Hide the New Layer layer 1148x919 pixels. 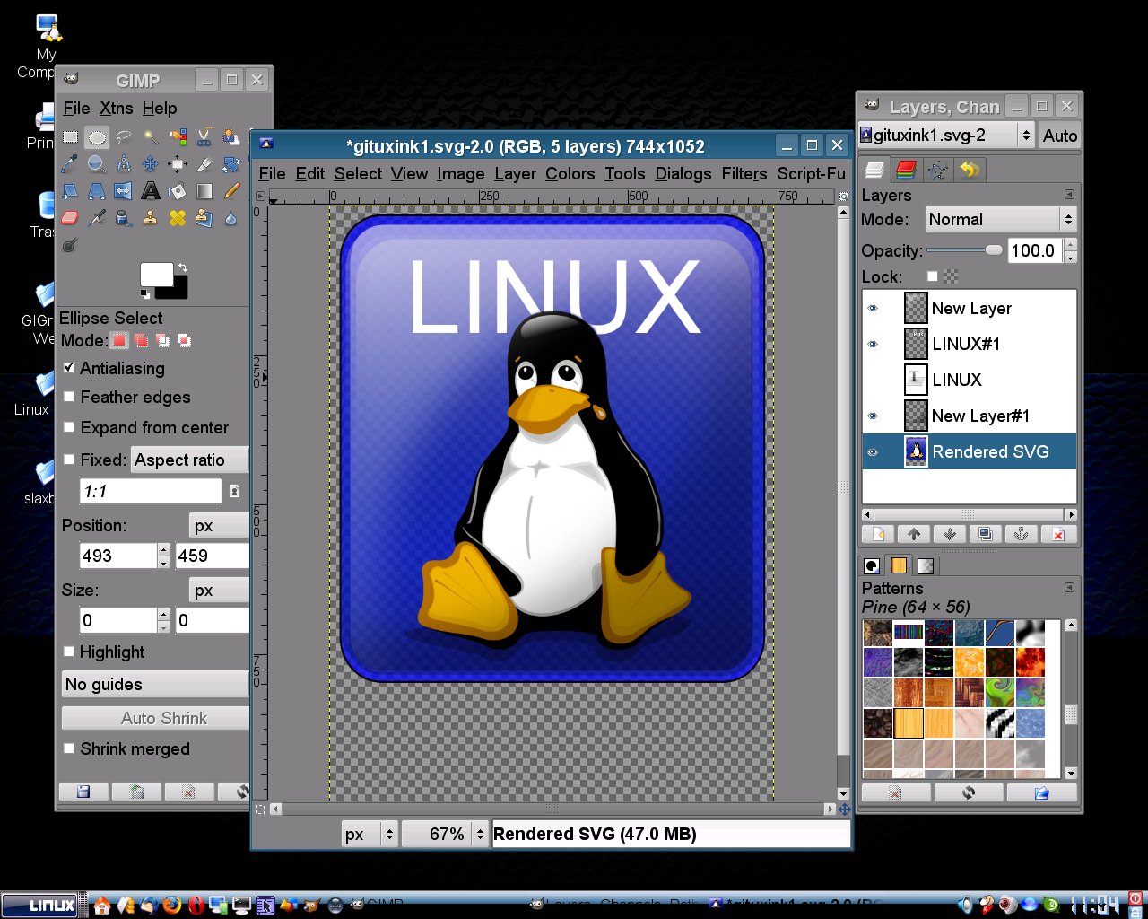pyautogui.click(x=873, y=308)
